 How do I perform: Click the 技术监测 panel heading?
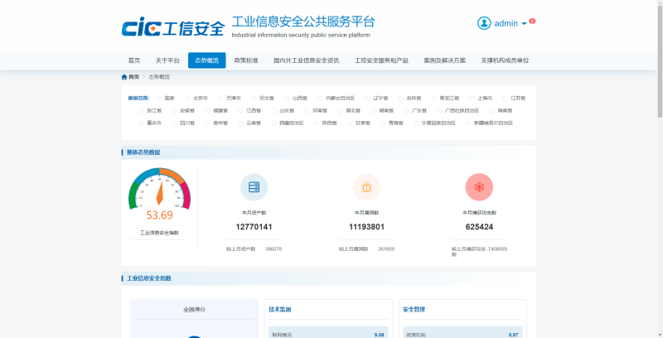(x=279, y=310)
